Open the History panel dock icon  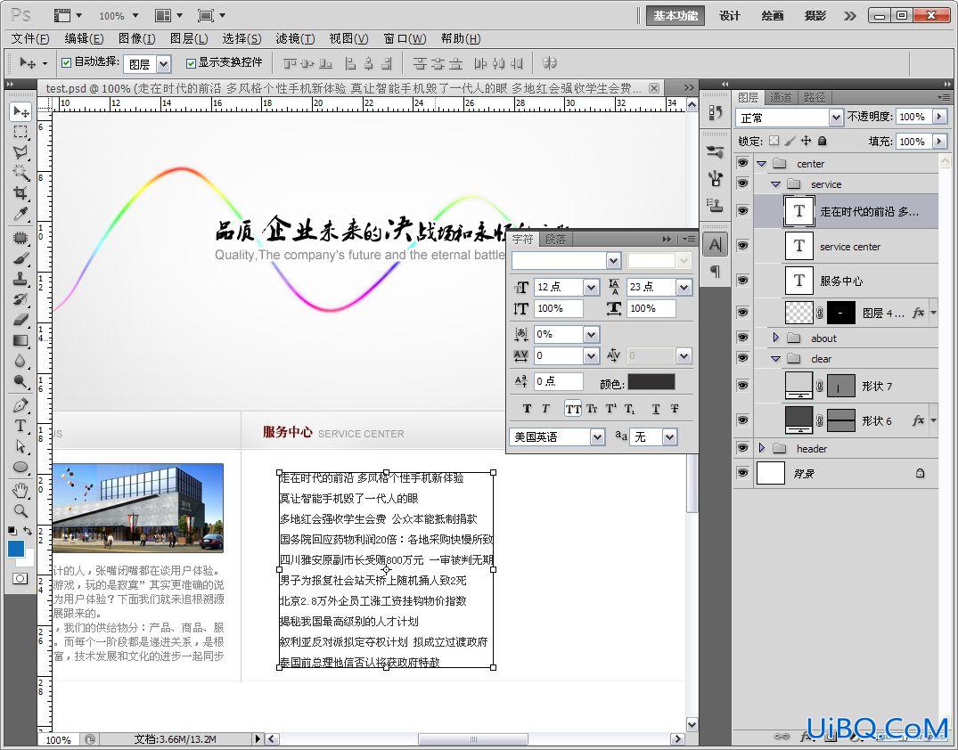pyautogui.click(x=715, y=112)
